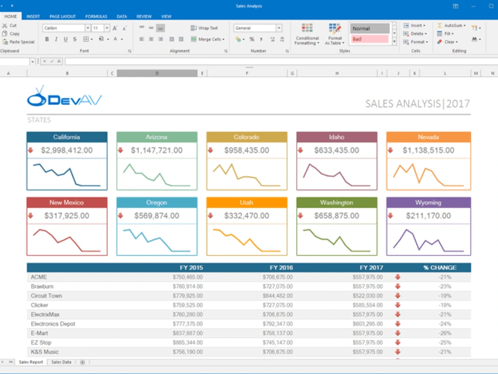Image resolution: width=498 pixels, height=374 pixels.
Task: Select the Normal cell style
Action: (370, 28)
